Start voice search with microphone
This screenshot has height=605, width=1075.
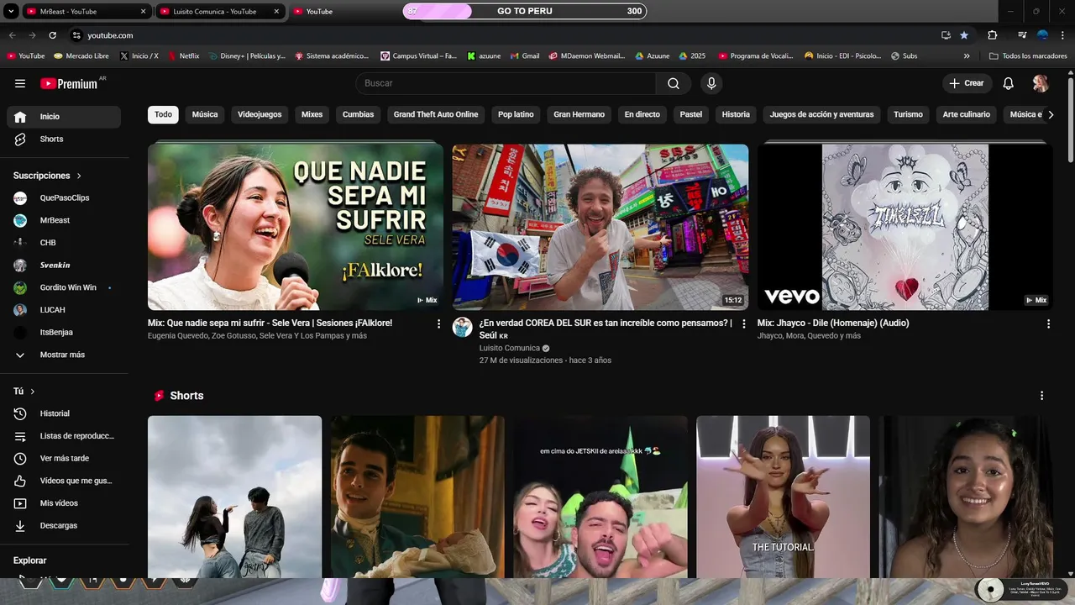pos(711,83)
